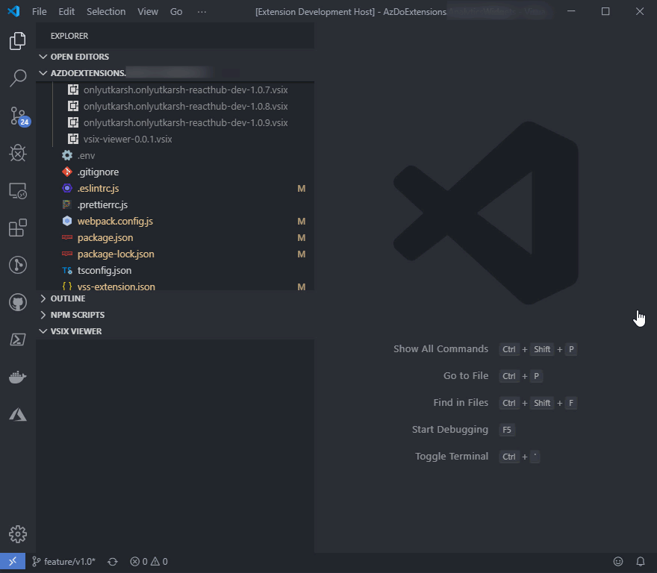Open tsconfig.json file
The image size is (657, 573).
[x=175, y=270]
